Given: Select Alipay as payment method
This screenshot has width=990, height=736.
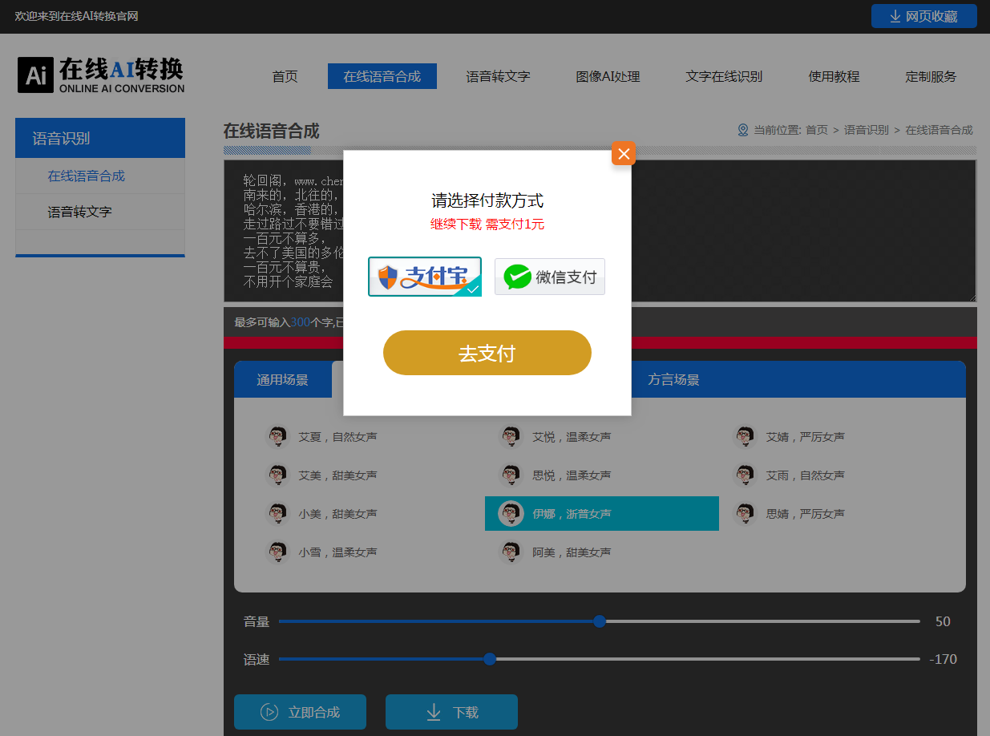Looking at the screenshot, I should click(424, 277).
